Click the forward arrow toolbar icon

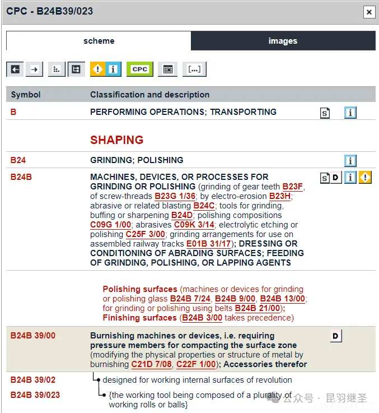tap(35, 69)
